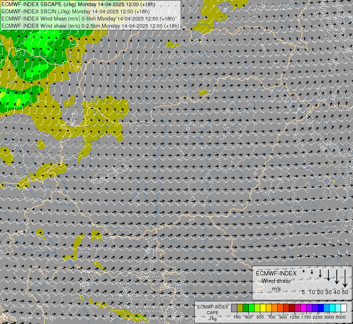Select the white swatch above 5000

pyautogui.click(x=344, y=308)
